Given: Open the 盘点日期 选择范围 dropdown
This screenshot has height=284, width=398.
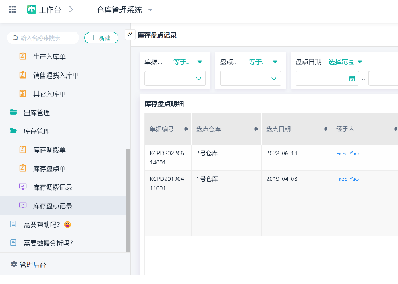Looking at the screenshot, I should click(x=345, y=62).
